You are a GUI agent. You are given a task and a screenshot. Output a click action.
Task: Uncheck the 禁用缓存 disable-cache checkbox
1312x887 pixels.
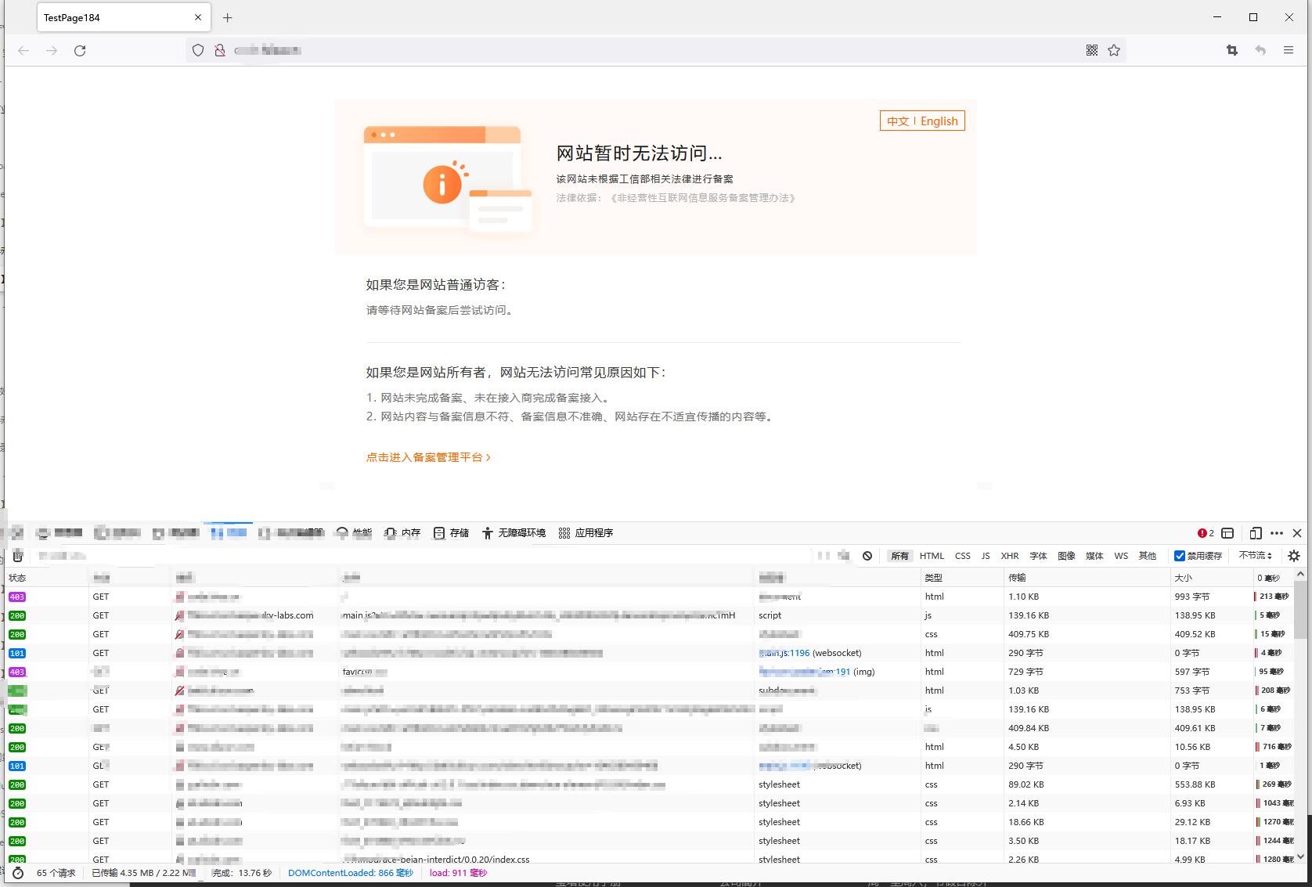1180,556
